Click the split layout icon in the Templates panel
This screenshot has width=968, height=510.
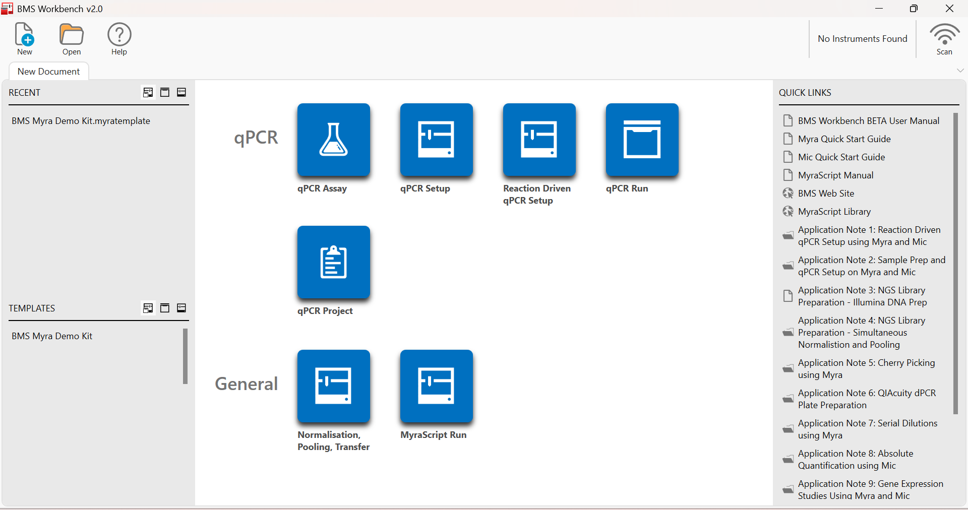[148, 308]
